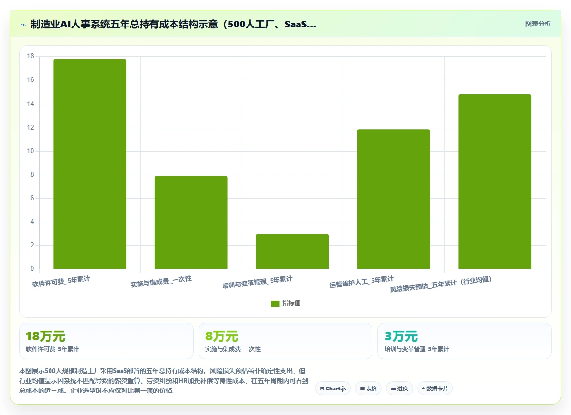571x415 pixels.
Task: Select the Chart.js tag button
Action: pos(333,389)
